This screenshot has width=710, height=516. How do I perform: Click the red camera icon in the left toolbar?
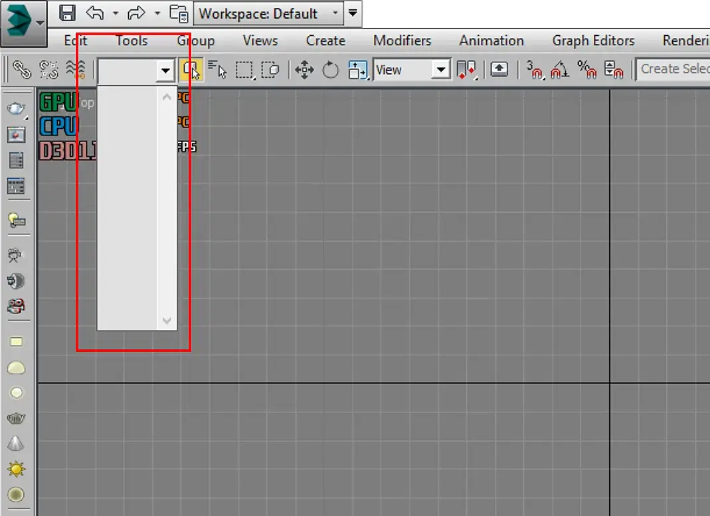(x=16, y=306)
